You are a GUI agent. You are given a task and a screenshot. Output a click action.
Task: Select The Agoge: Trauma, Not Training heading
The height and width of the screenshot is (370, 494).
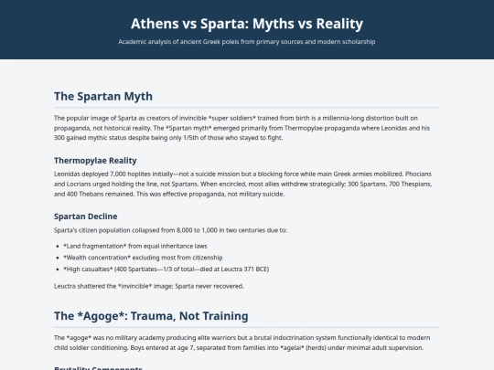[x=151, y=316]
